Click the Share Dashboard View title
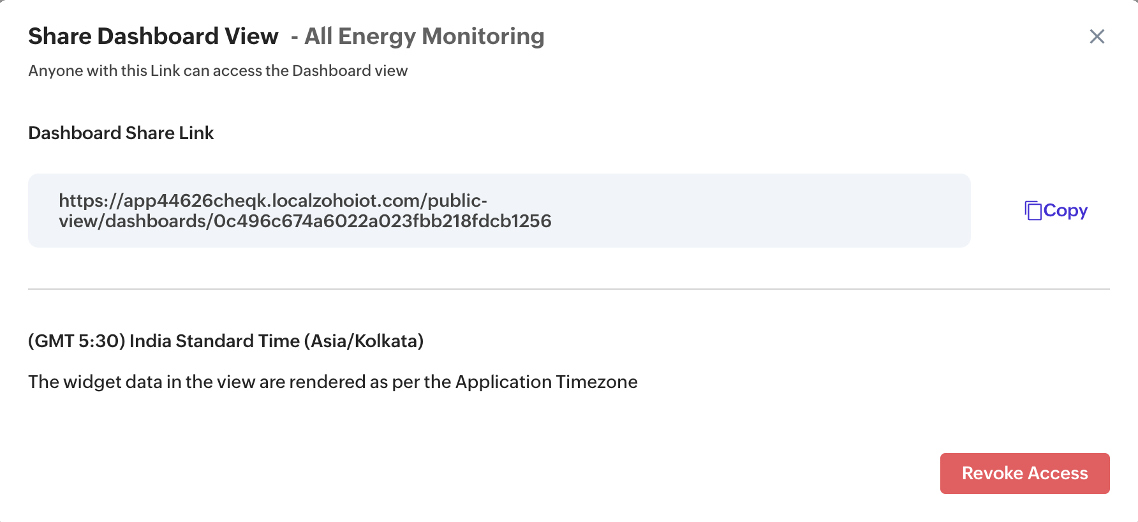 (153, 36)
